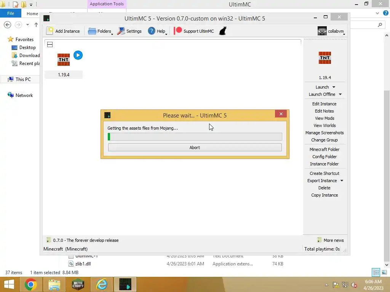Screen dimensions: 390x292
Task: Switch to large icons view in Explorer
Action: click(x=384, y=272)
